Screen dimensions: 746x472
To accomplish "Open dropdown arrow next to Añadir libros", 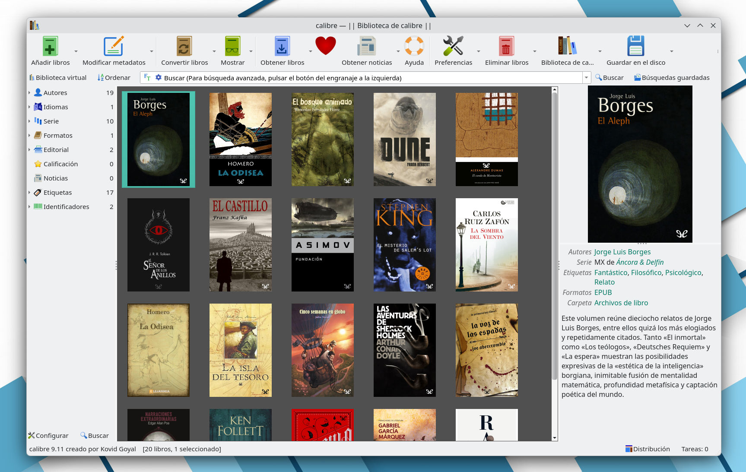I will tap(76, 51).
